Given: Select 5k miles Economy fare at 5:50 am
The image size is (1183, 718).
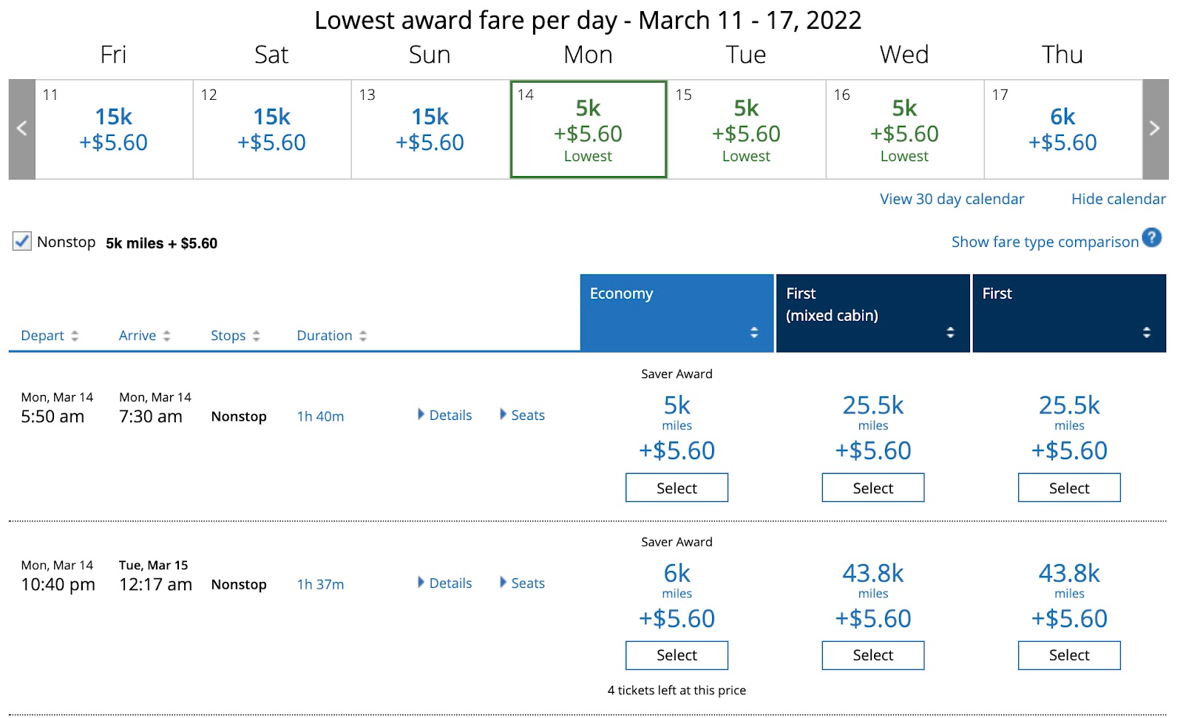Looking at the screenshot, I should coord(677,488).
